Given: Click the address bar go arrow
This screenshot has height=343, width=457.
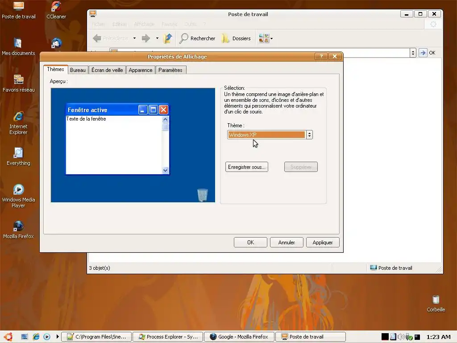Looking at the screenshot, I should tap(423, 53).
